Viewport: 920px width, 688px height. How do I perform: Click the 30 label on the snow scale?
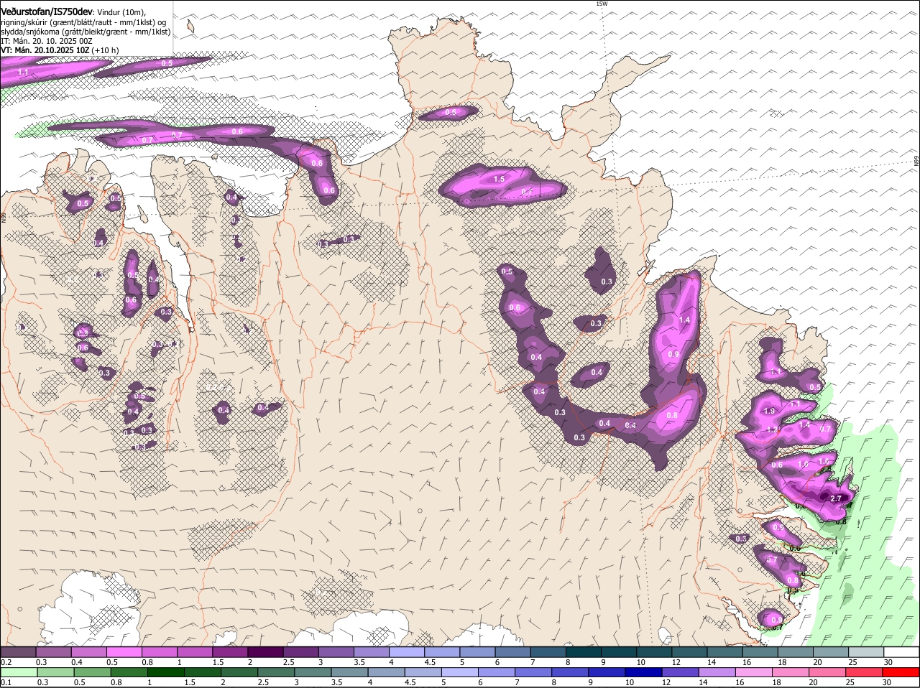point(888,662)
